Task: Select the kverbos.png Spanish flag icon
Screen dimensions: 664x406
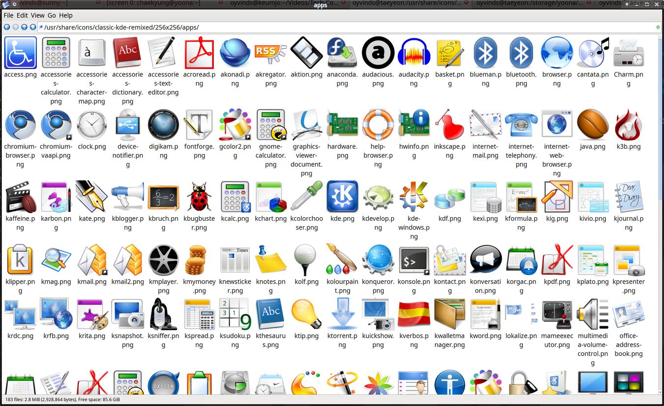Action: pyautogui.click(x=414, y=314)
